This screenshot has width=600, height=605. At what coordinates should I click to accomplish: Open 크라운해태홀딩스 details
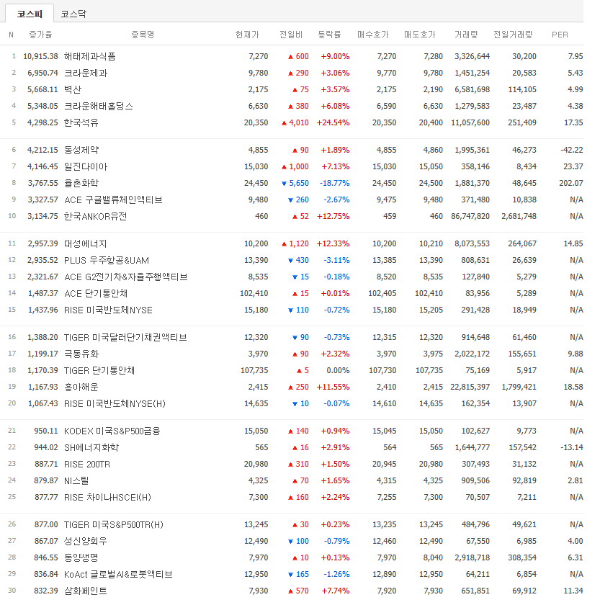tap(99, 106)
